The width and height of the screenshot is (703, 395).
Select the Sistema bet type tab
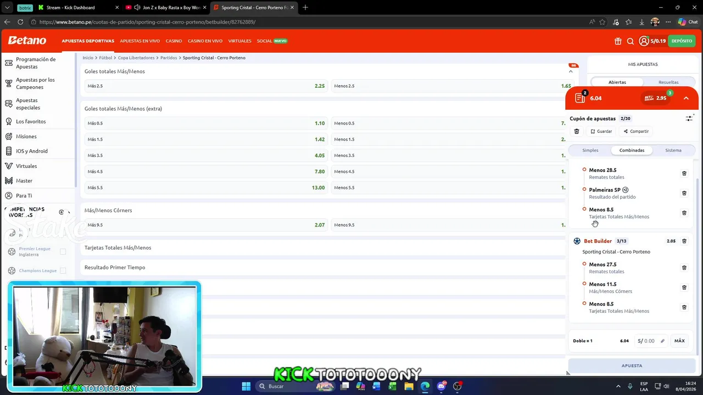coord(673,150)
